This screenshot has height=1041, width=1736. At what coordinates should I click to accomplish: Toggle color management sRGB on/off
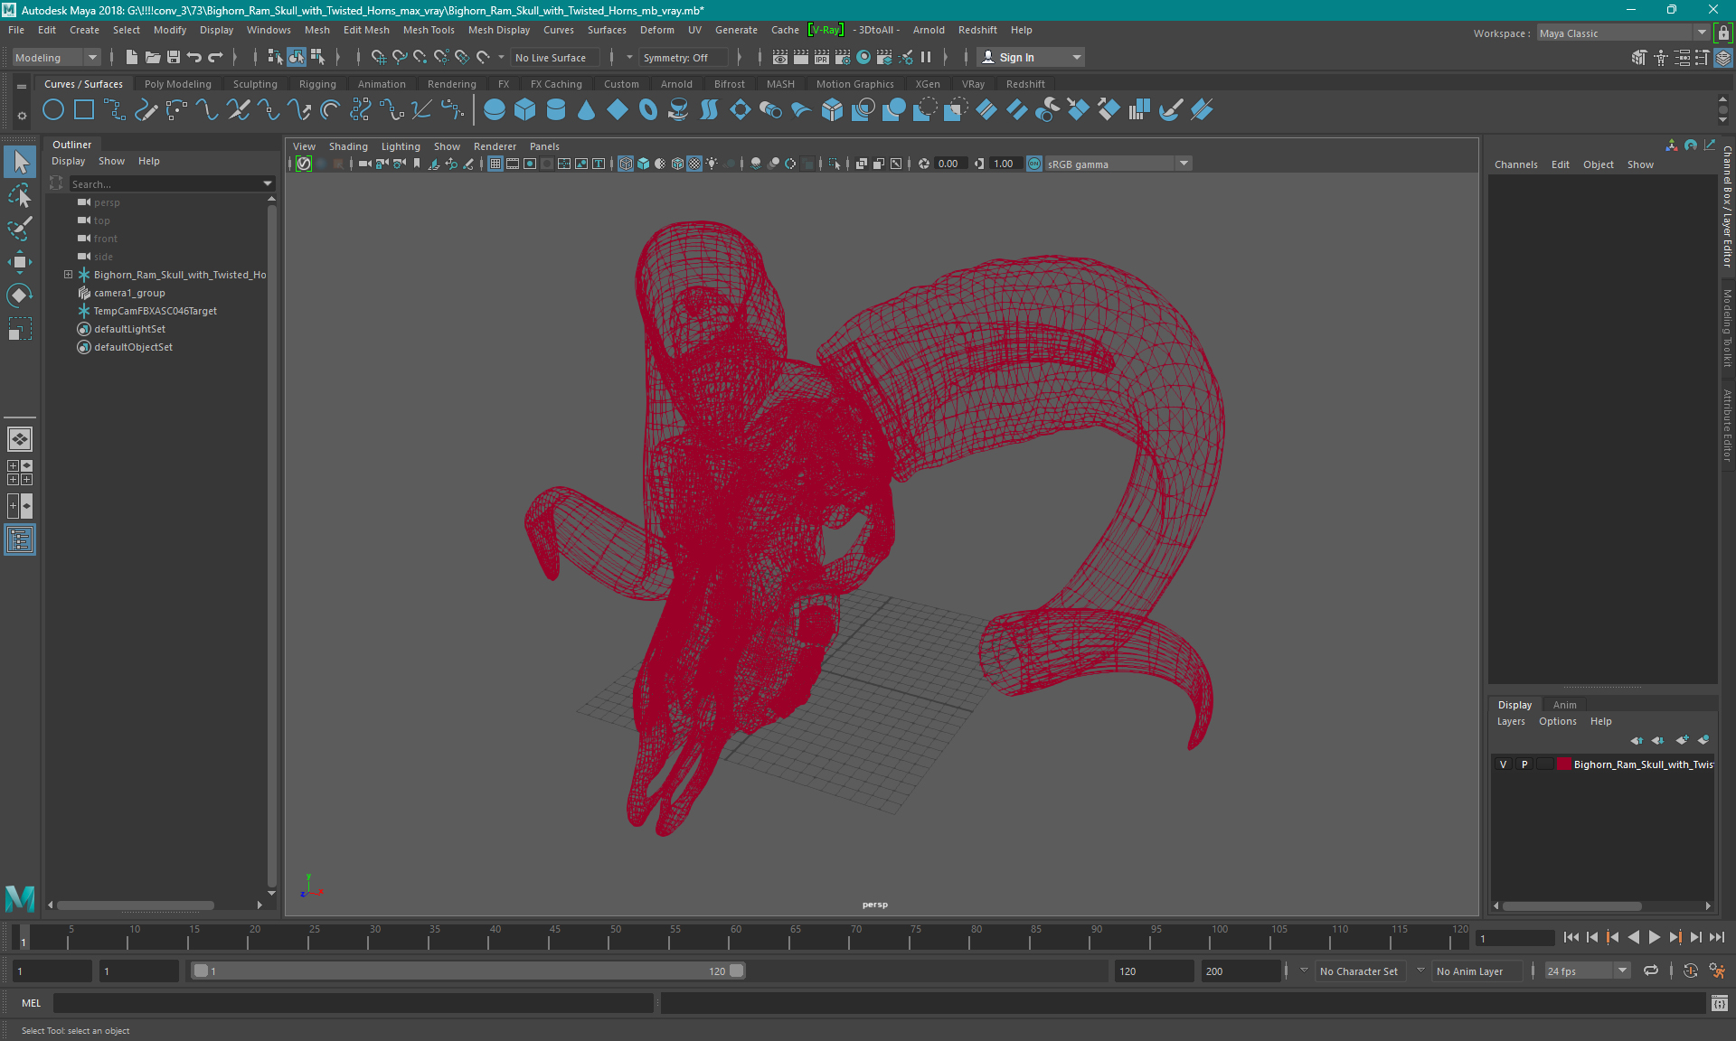point(1034,164)
